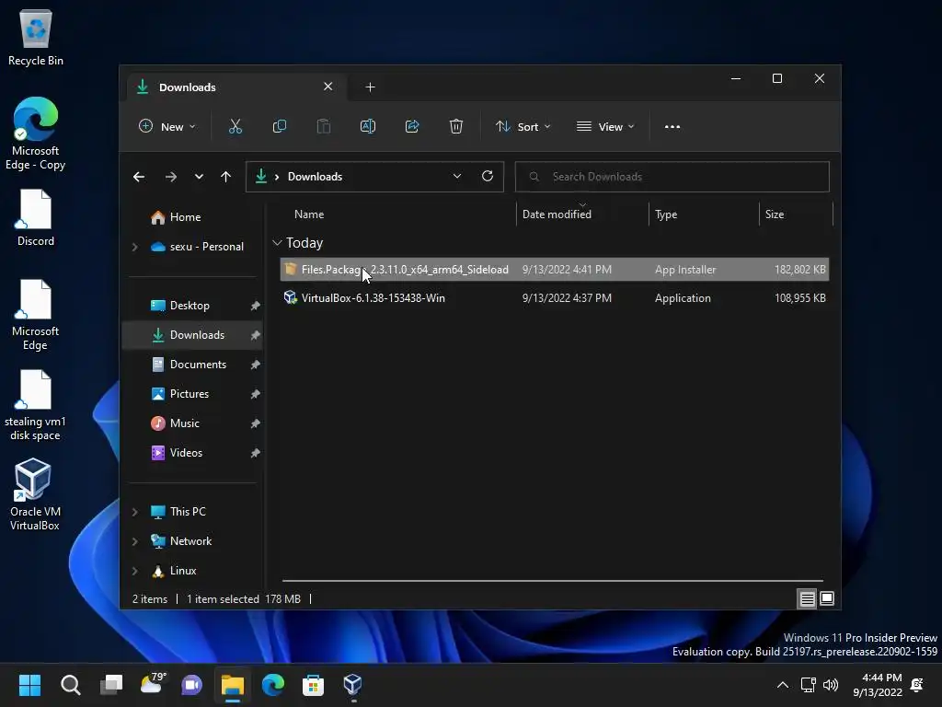Viewport: 942px width, 707px height.
Task: Open Windows Start menu
Action: (x=29, y=685)
